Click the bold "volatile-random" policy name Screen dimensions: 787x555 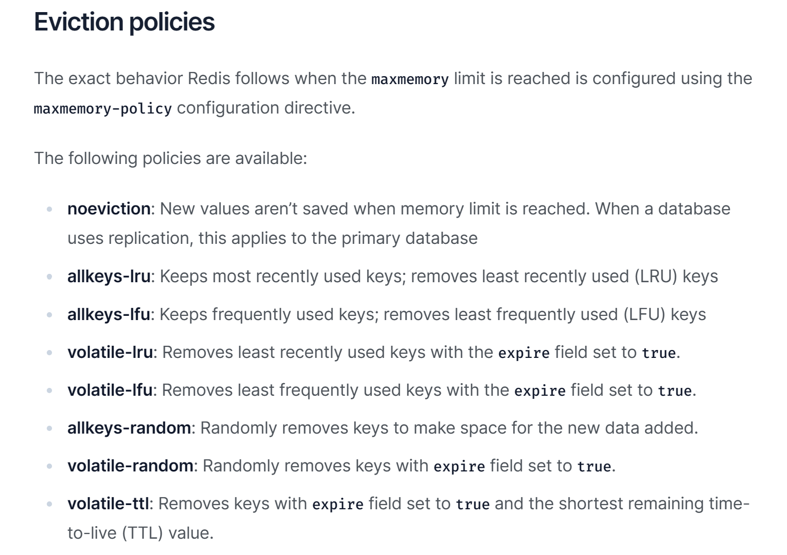pos(130,466)
